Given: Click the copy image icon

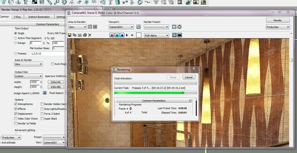Looking at the screenshot, I should click(75, 35).
